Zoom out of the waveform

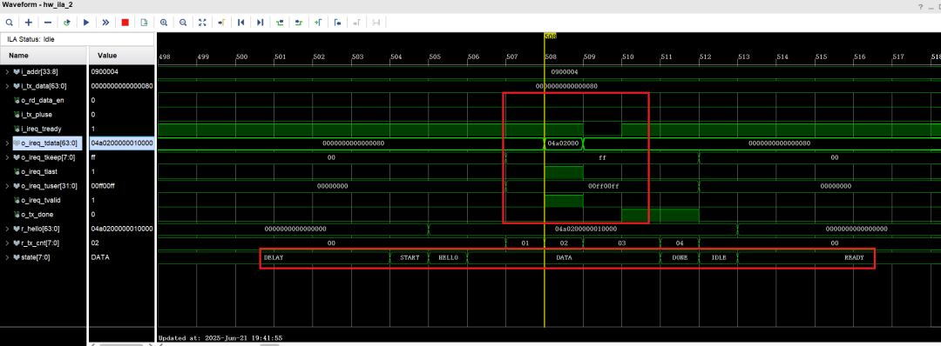183,22
